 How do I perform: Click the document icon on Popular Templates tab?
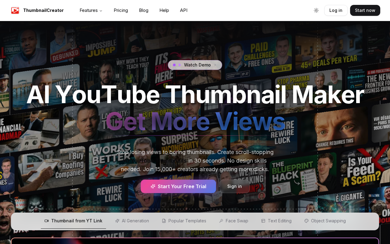click(164, 221)
